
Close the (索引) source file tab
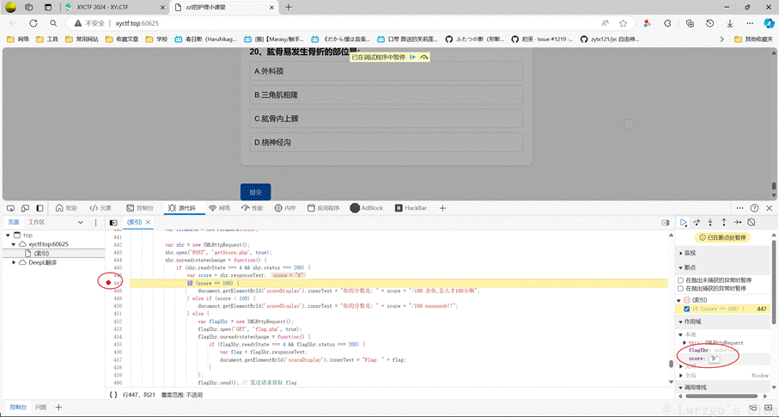(x=148, y=223)
